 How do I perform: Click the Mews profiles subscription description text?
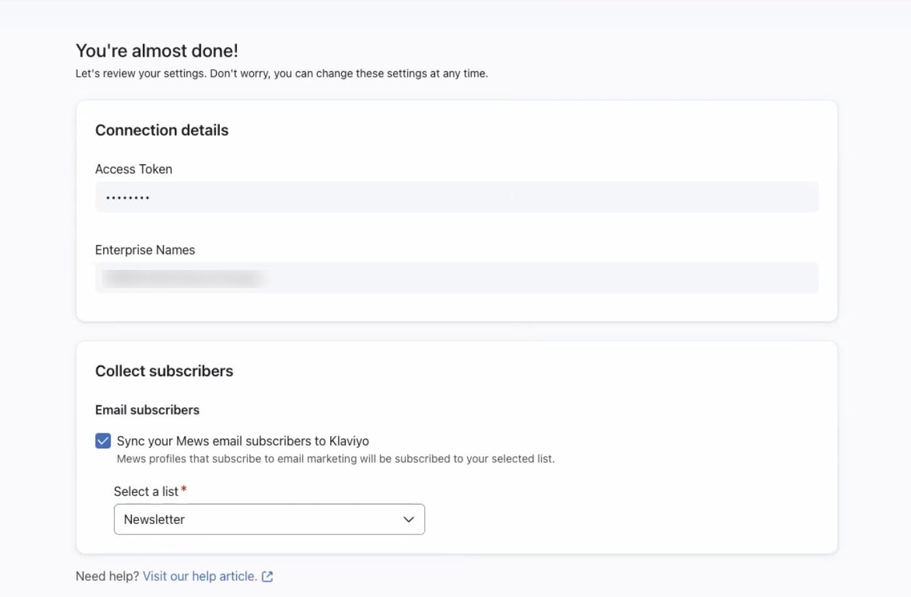[x=335, y=459]
